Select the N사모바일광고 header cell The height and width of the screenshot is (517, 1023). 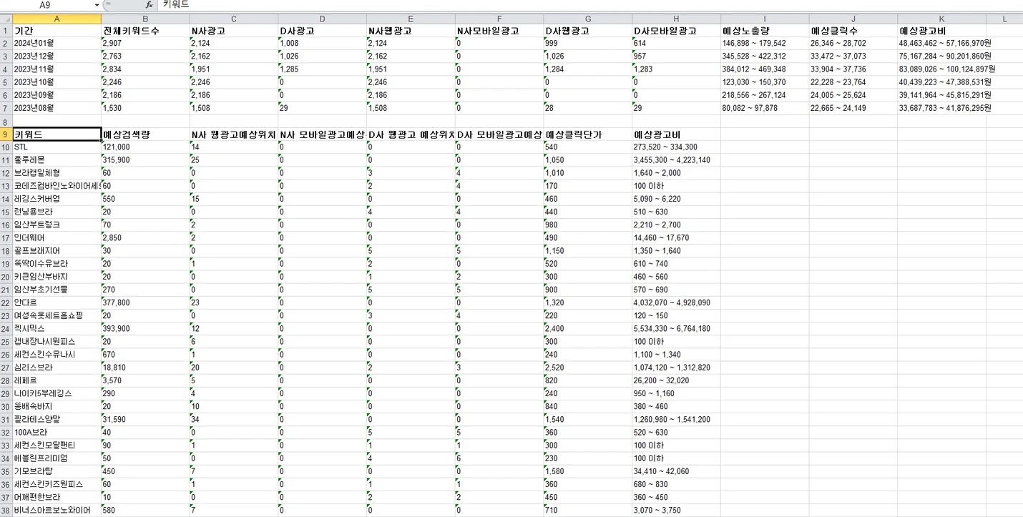499,31
